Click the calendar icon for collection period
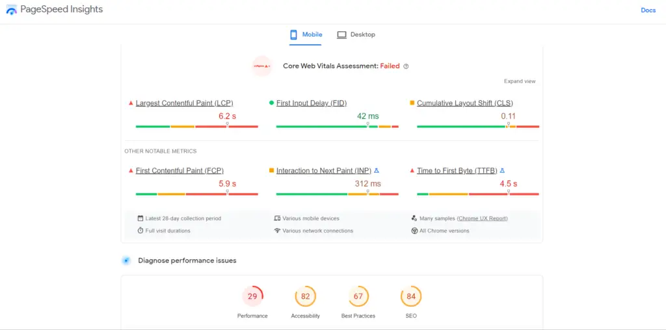The image size is (666, 330). point(140,218)
